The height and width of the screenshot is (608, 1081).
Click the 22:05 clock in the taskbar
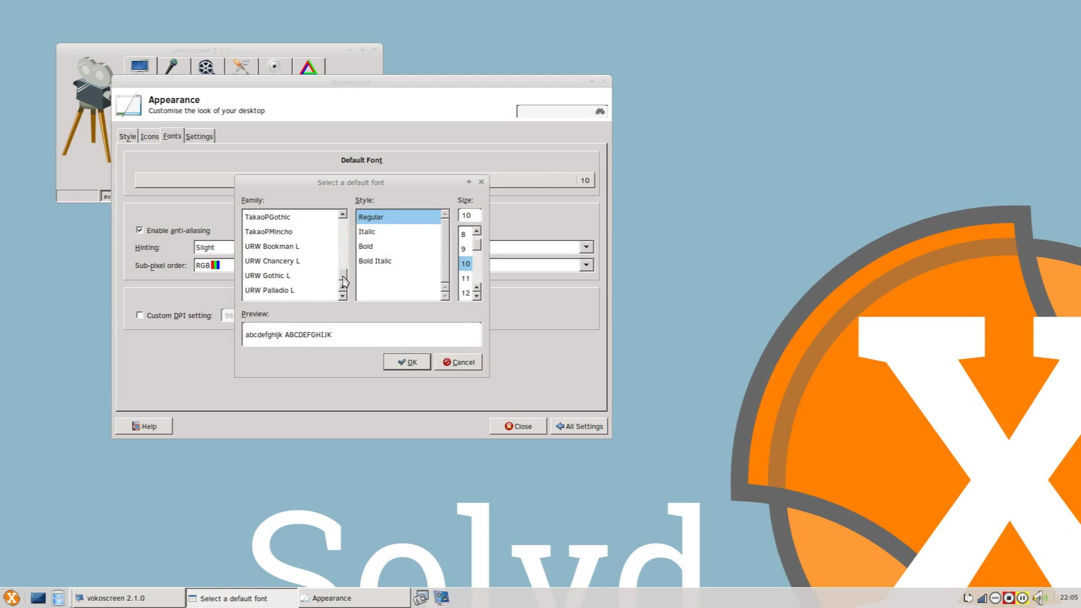click(x=1068, y=598)
